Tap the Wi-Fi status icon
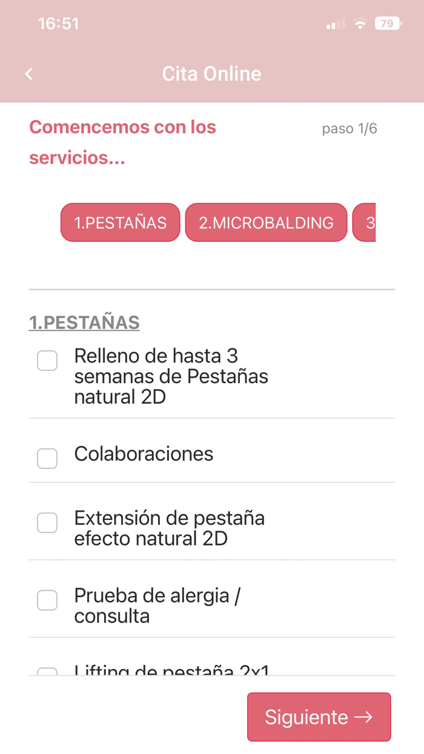424x754 pixels. 360,24
